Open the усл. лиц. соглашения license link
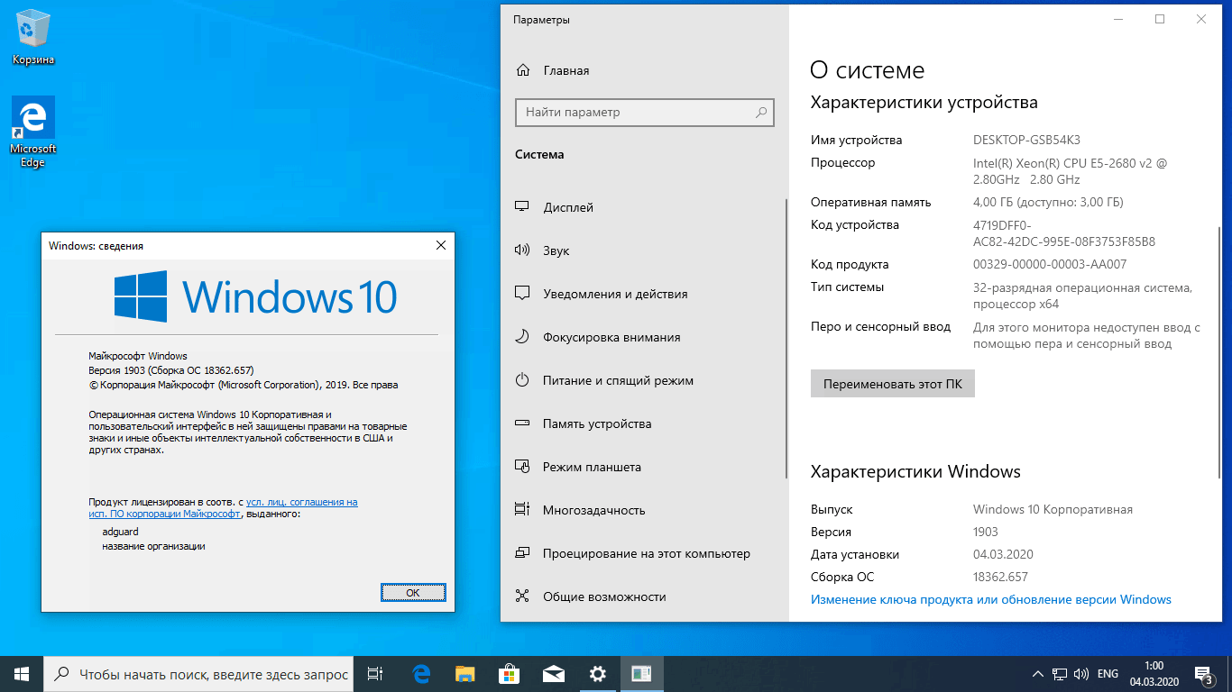 [x=301, y=502]
